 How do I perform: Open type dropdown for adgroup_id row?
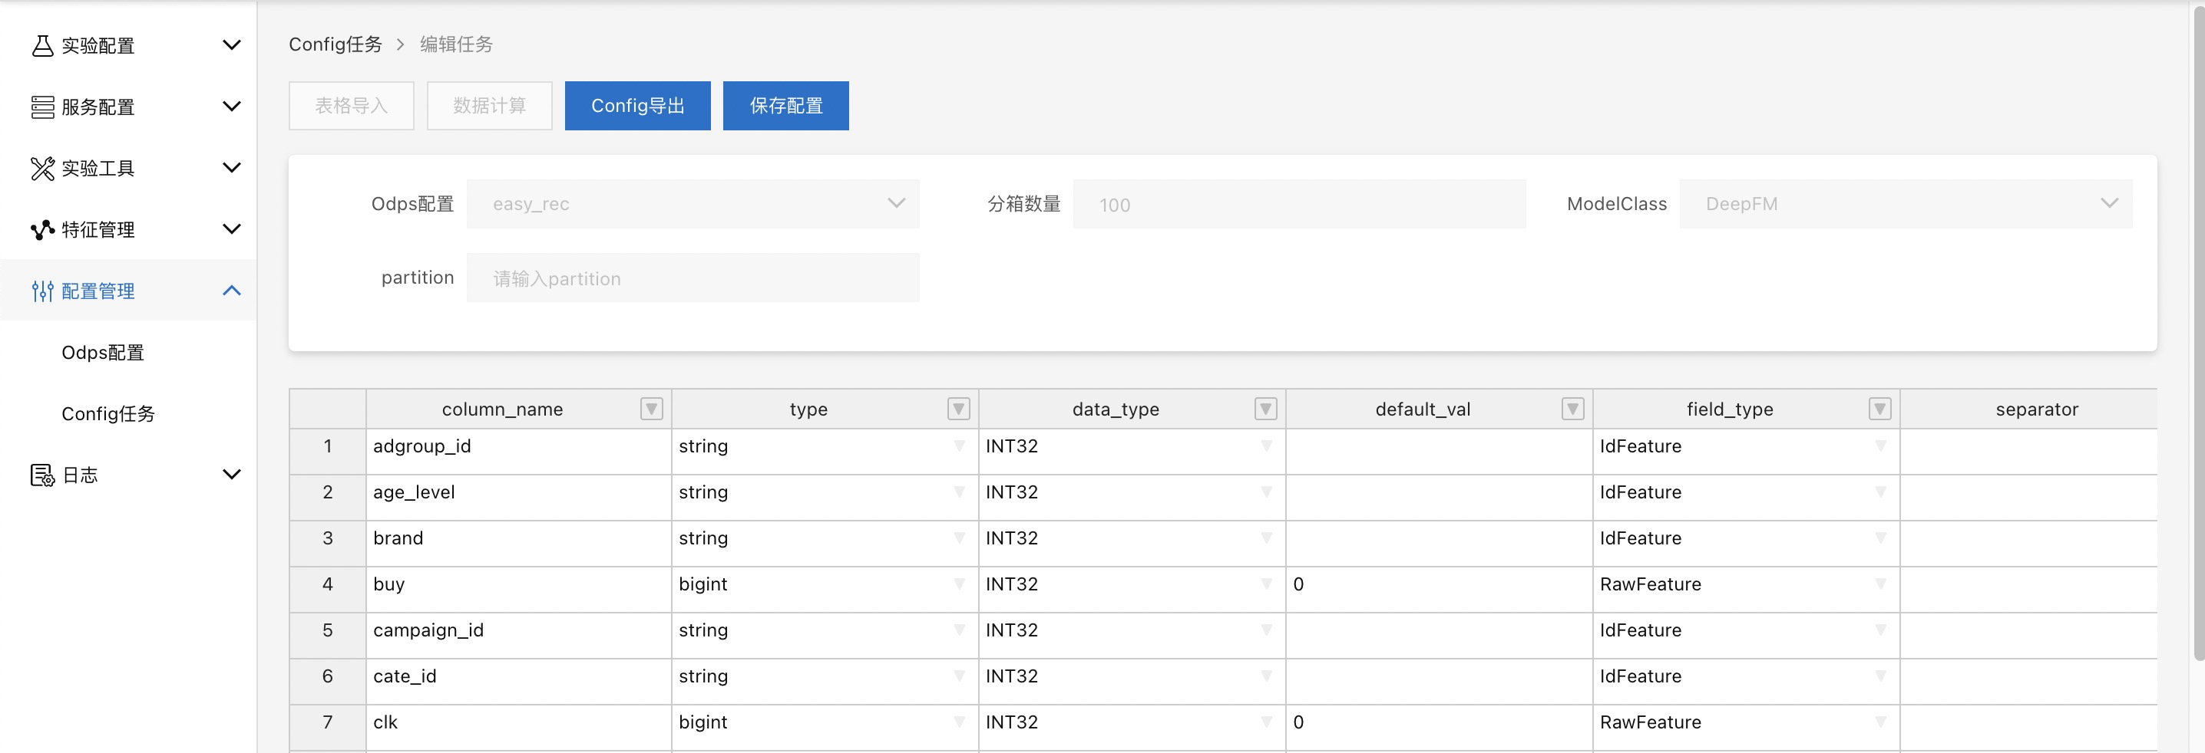pos(959,446)
